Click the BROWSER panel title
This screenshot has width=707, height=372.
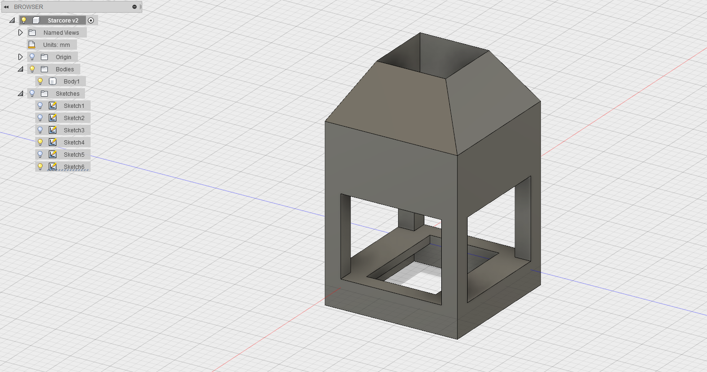[x=29, y=7]
